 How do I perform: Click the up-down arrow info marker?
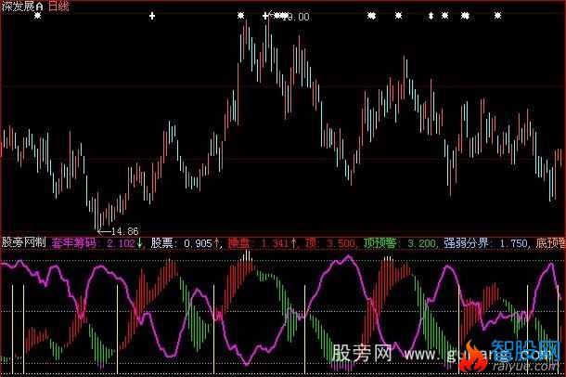431,16
